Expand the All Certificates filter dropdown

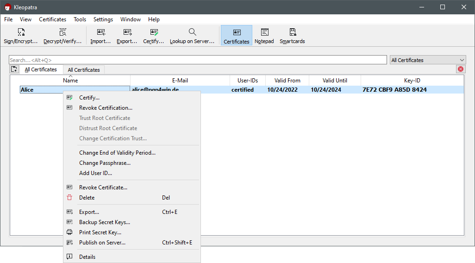tap(428, 60)
